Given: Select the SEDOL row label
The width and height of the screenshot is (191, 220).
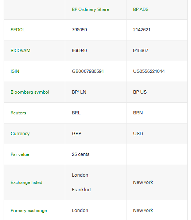Looking at the screenshot, I should pos(18,30).
